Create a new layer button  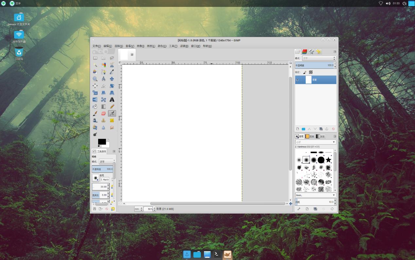coord(298,129)
